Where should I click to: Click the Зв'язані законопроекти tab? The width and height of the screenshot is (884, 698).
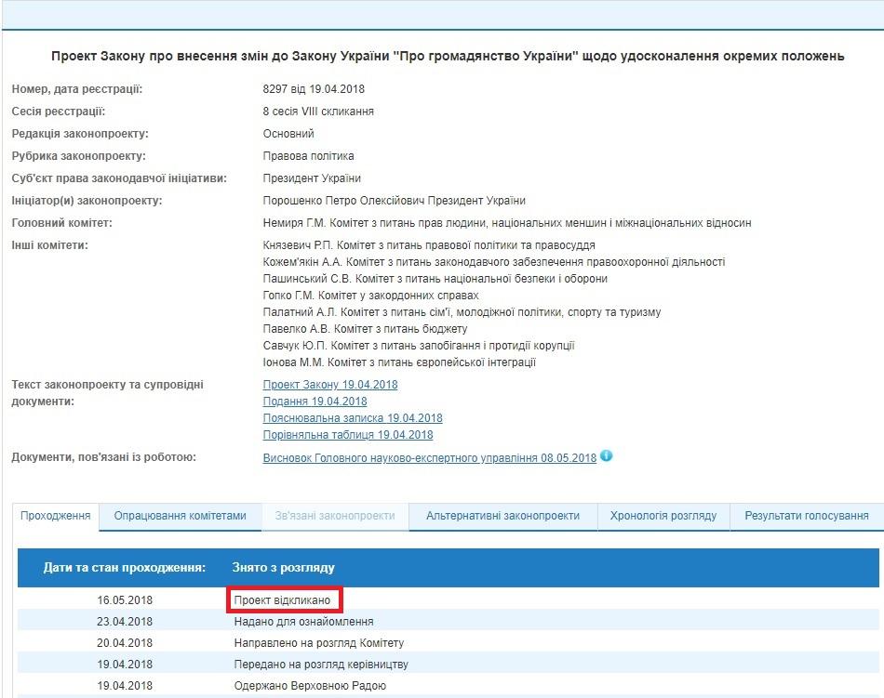coord(334,516)
